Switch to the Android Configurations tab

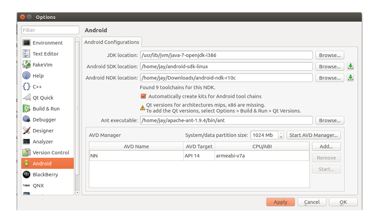112,42
